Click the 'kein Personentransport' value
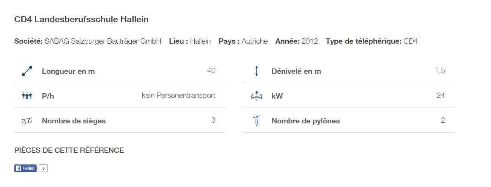 click(x=179, y=96)
